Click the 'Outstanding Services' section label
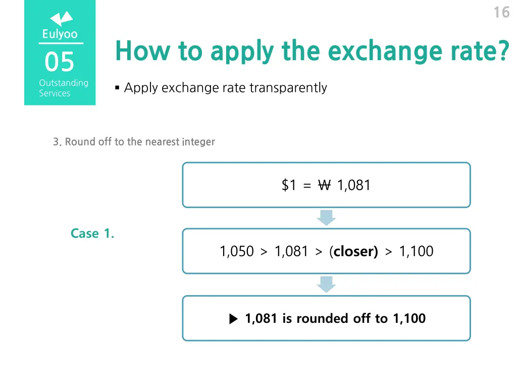The width and height of the screenshot is (517, 388). click(64, 88)
